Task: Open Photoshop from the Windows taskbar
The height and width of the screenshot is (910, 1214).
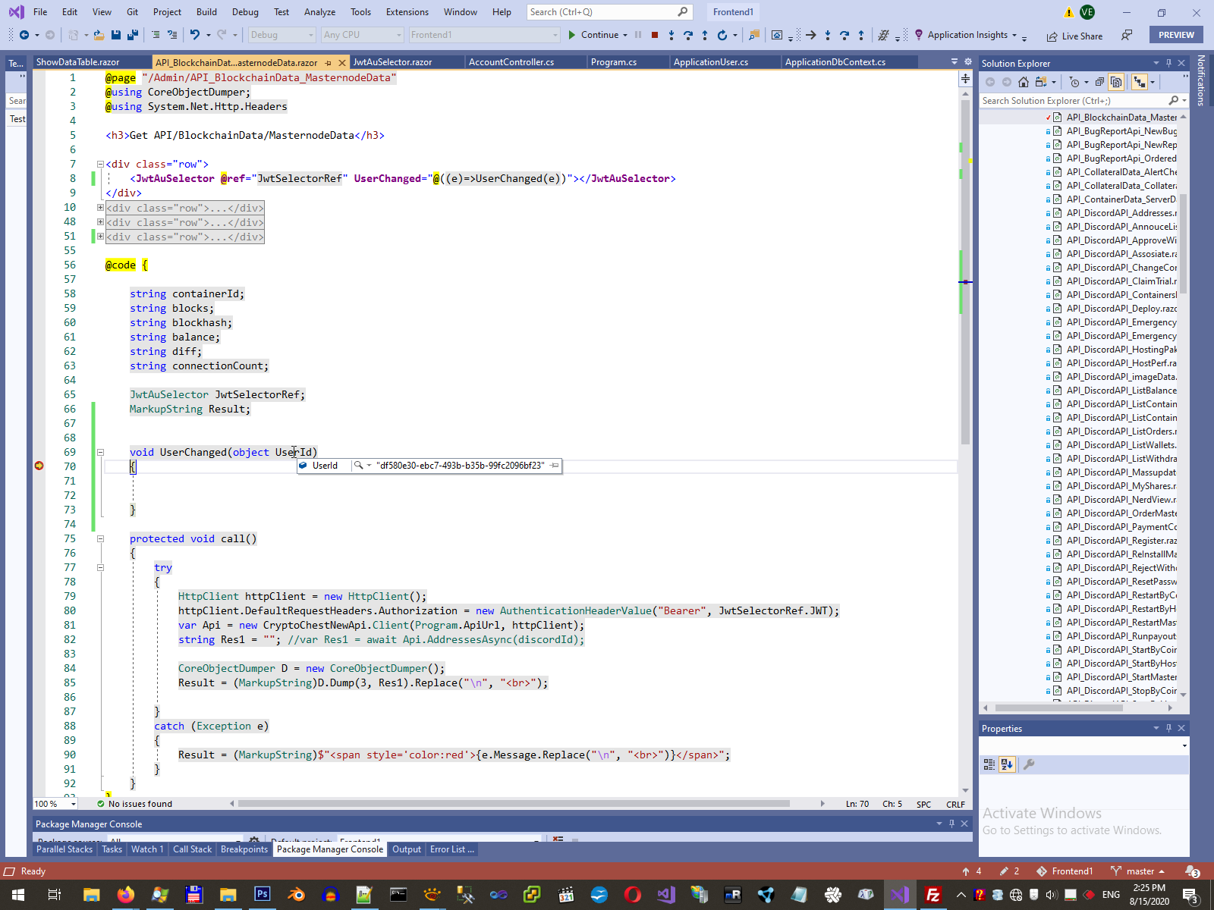Action: pyautogui.click(x=262, y=895)
